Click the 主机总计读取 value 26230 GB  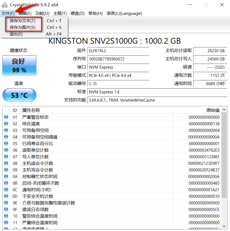tap(210, 51)
